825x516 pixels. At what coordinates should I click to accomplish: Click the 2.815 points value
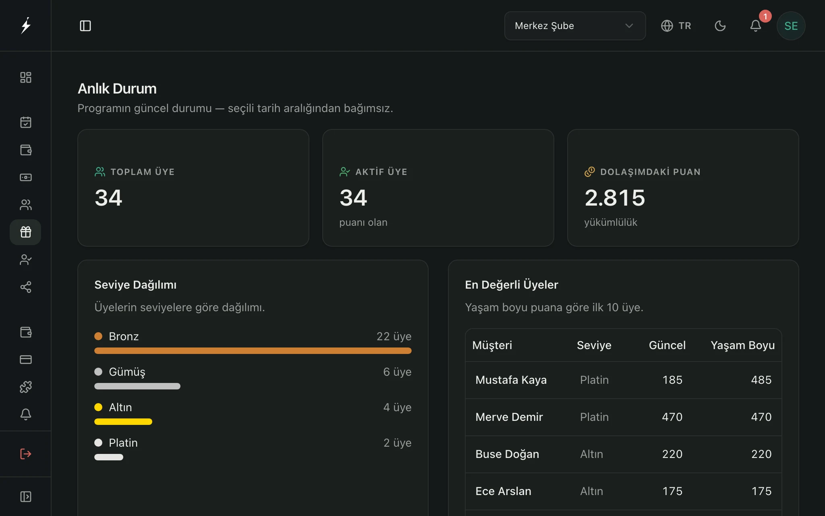click(x=615, y=198)
